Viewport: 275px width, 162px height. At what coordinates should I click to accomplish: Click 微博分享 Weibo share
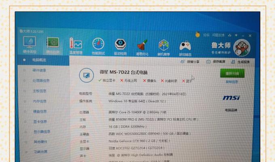pos(190,62)
